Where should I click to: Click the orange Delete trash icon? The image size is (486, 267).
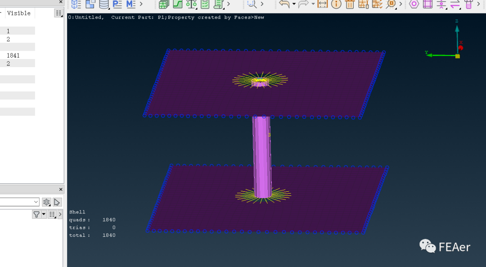click(x=350, y=4)
